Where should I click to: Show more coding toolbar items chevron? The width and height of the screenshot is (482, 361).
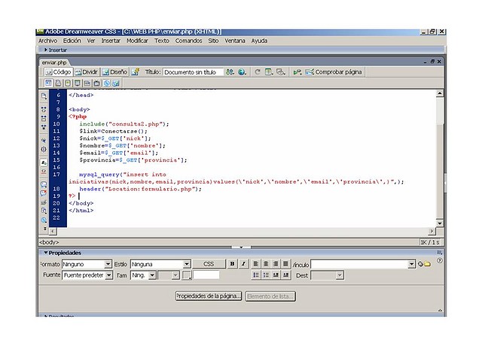[45, 229]
